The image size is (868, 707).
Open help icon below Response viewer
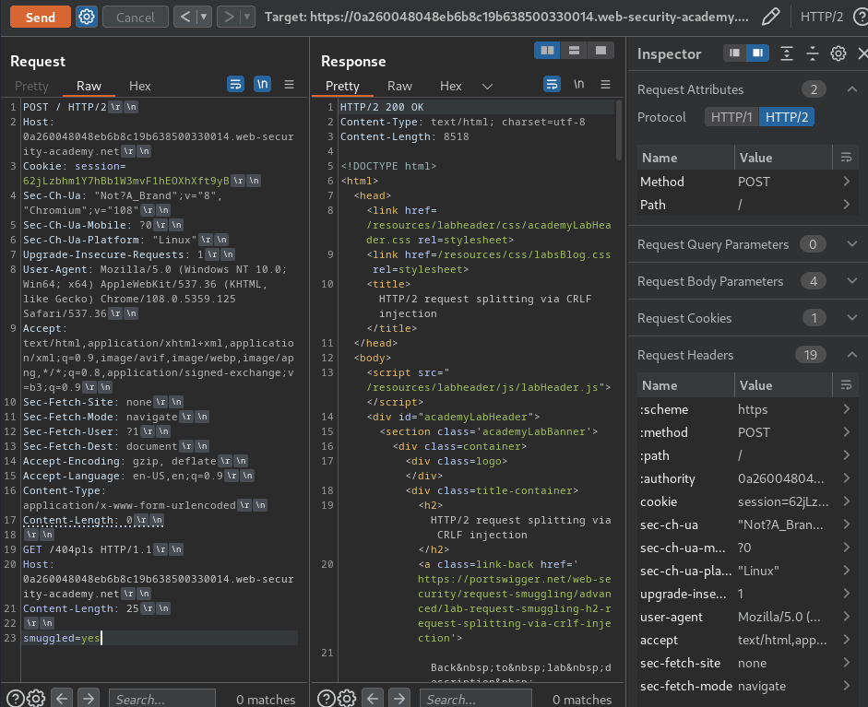click(x=327, y=699)
